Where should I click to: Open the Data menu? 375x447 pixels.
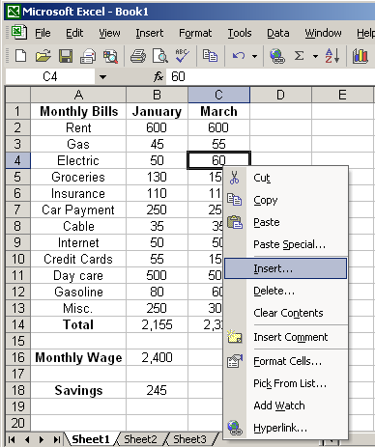tap(278, 33)
